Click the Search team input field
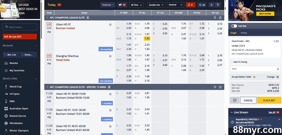This screenshot has height=135, width=282. click(20, 27)
